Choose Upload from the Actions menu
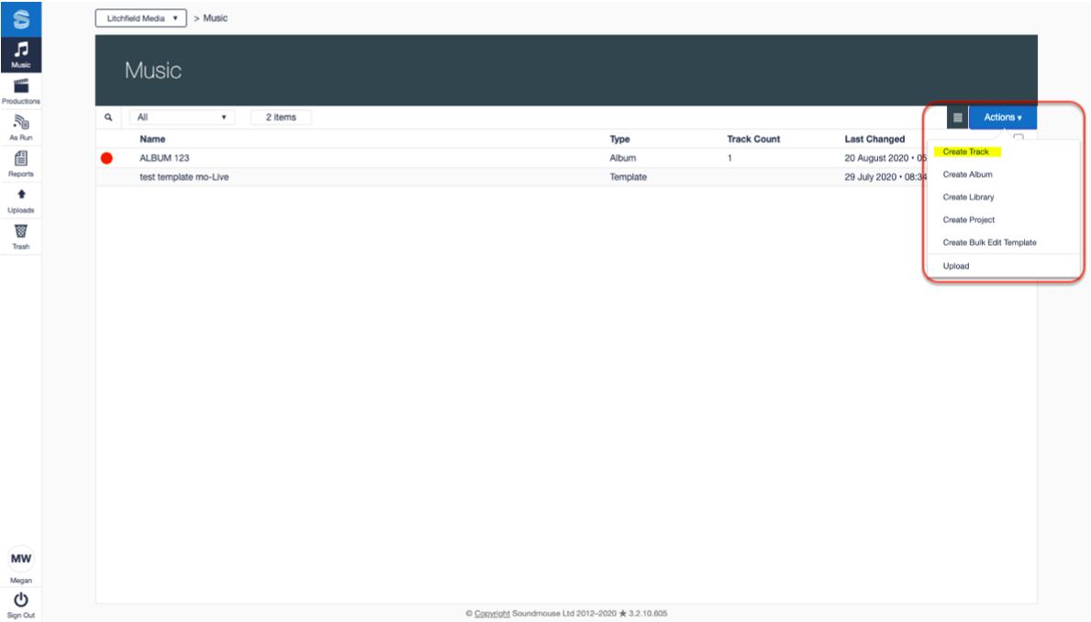This screenshot has width=1091, height=622. click(x=956, y=266)
